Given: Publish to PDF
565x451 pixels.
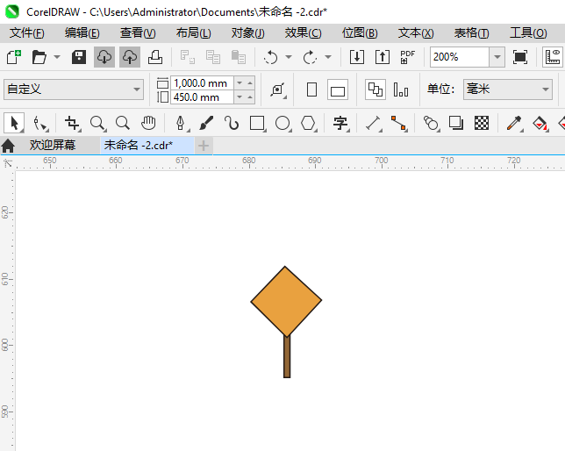Looking at the screenshot, I should (x=408, y=57).
